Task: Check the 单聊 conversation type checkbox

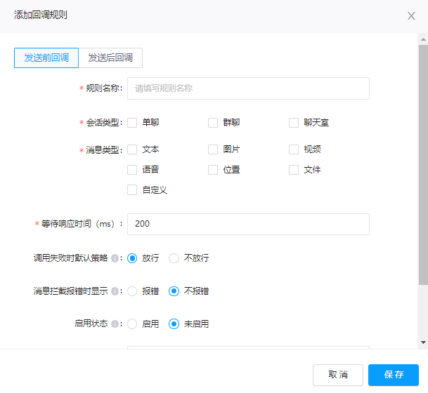Action: tap(132, 123)
